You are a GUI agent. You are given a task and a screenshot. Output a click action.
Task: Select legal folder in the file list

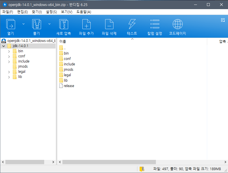coord(67,75)
